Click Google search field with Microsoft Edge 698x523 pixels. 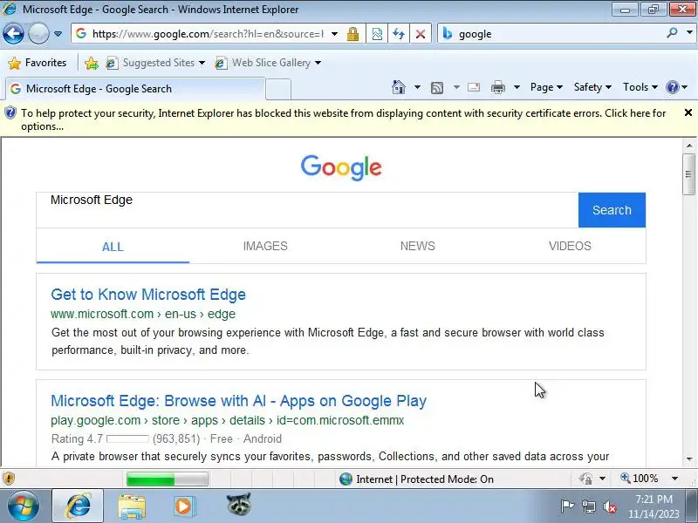pos(307,210)
